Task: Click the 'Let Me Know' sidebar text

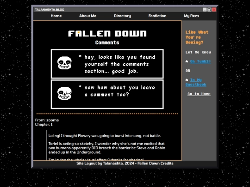Action: coord(198,52)
